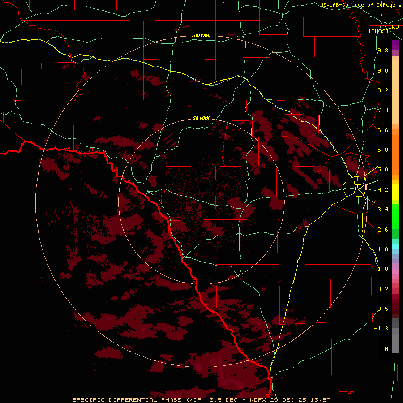Click the 50 NMI range ring label
This screenshot has height=403, width=403.
[x=201, y=118]
